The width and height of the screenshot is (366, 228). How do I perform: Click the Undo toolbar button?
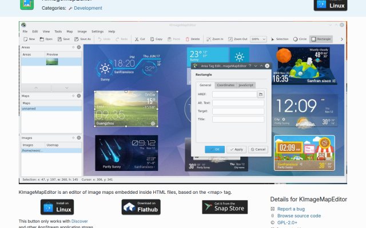click(x=104, y=39)
